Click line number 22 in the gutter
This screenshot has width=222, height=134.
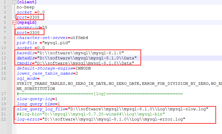tap(4, 119)
